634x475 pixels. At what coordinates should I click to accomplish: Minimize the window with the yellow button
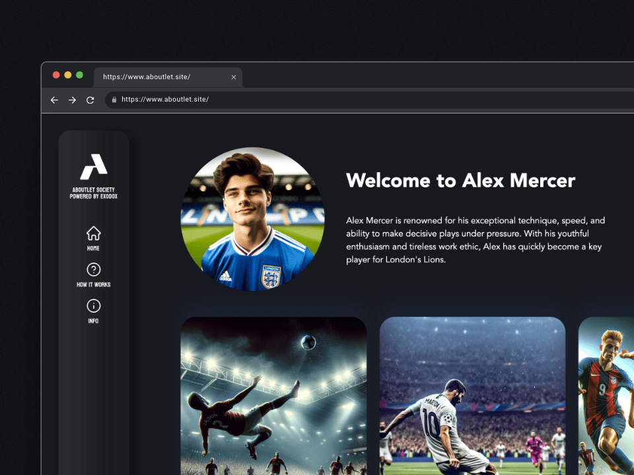click(x=67, y=75)
